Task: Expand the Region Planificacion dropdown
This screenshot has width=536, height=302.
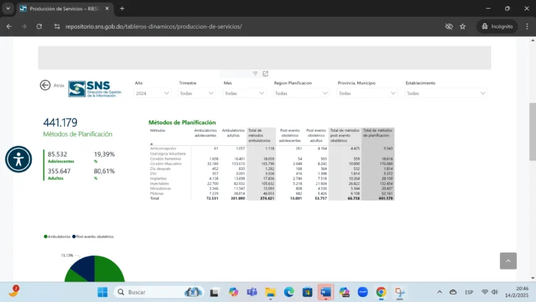Action: (x=302, y=94)
